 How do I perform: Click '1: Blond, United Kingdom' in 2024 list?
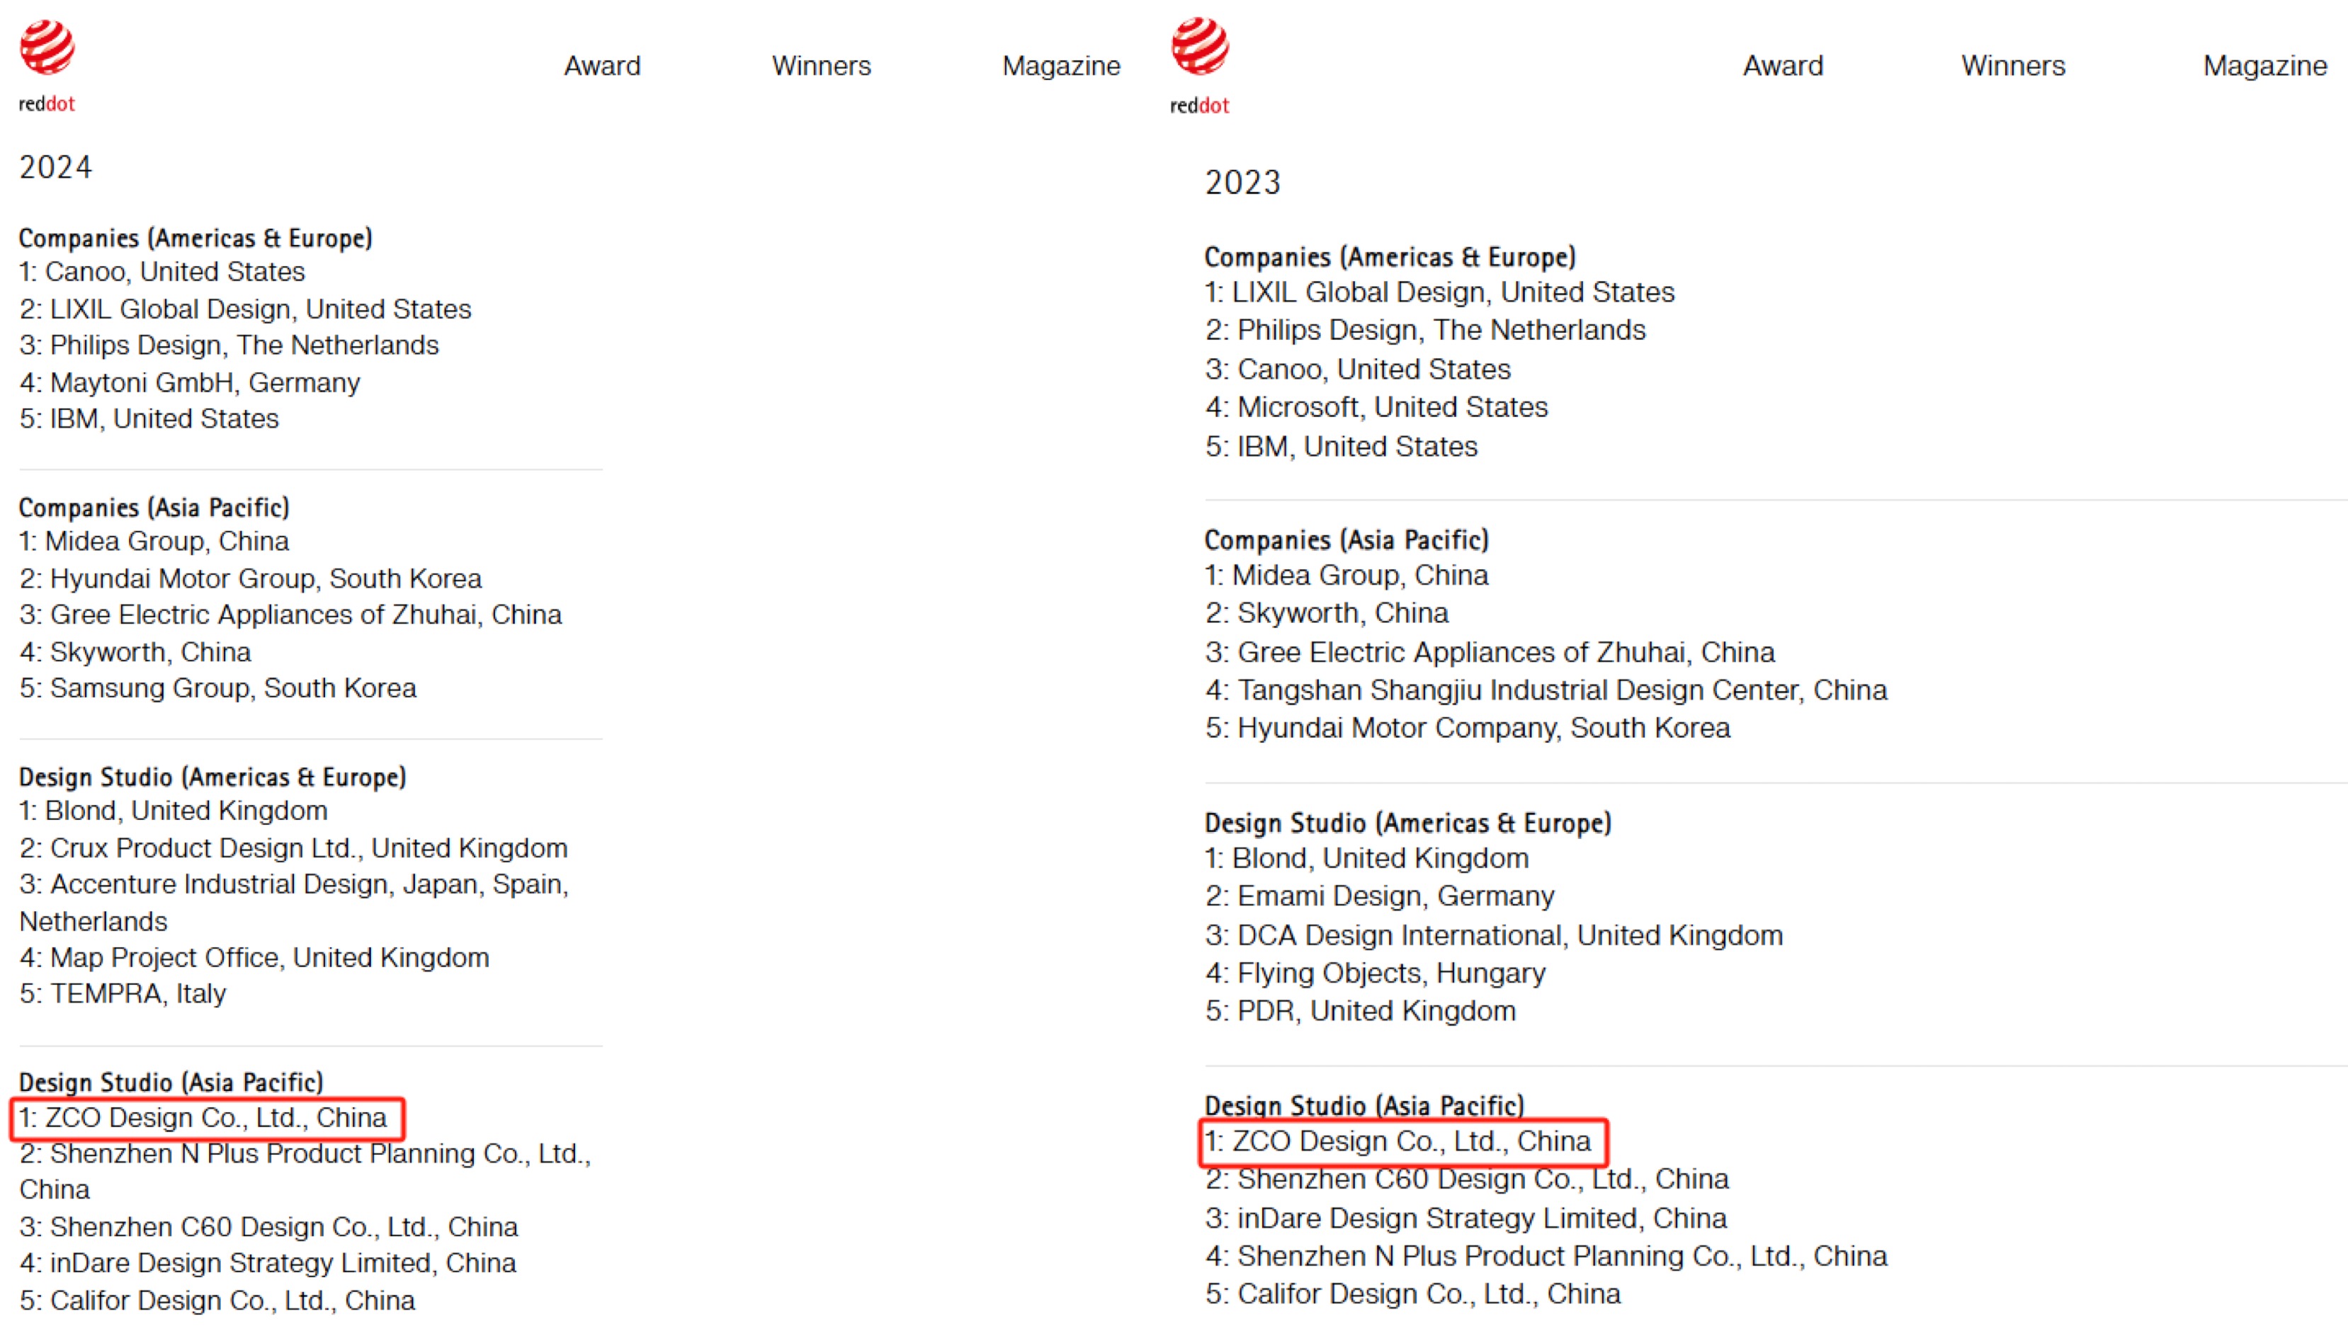point(173,811)
